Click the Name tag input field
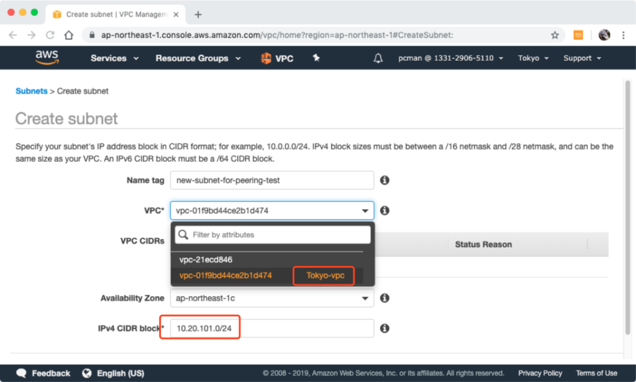The image size is (636, 382). click(x=272, y=180)
